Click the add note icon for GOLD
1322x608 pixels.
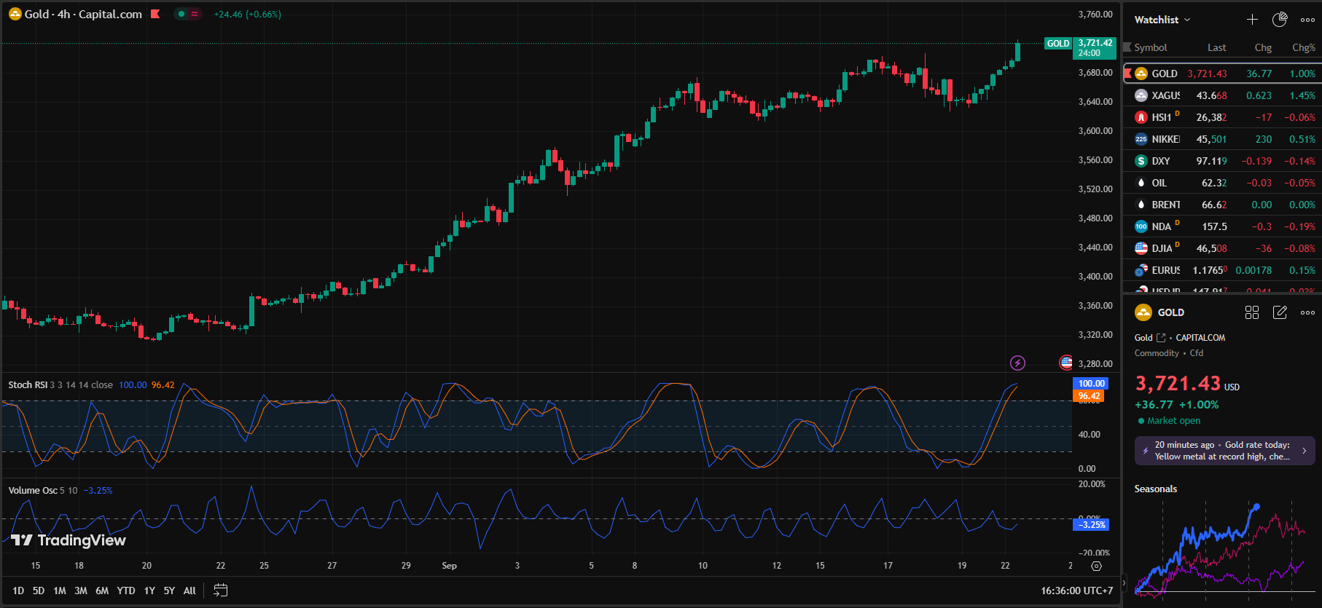coord(1280,312)
